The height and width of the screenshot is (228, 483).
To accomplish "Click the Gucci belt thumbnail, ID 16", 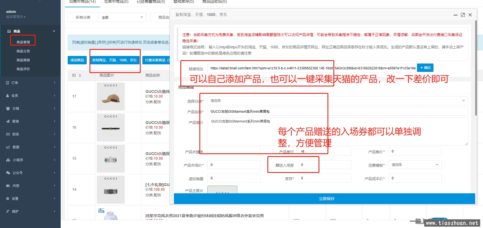I will 111,128.
